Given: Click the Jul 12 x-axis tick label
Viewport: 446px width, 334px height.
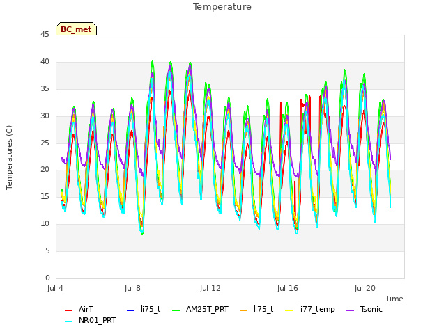Looking at the screenshot, I should click(x=210, y=288).
